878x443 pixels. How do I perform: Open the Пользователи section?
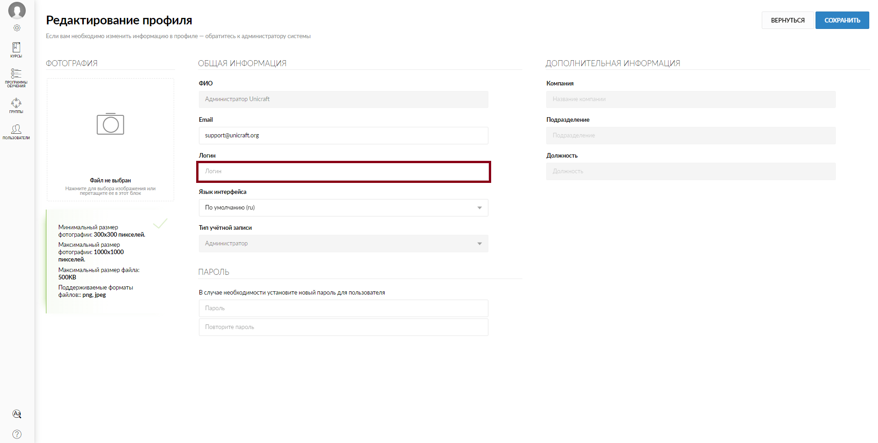pos(17,131)
